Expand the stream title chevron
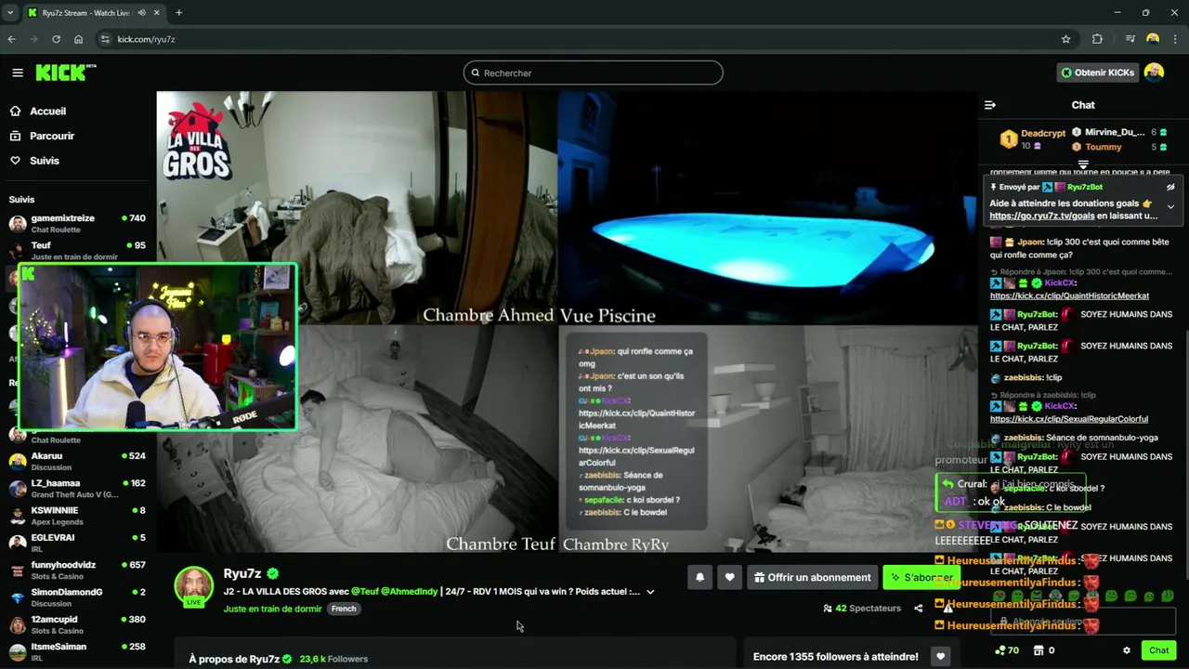 (x=650, y=592)
